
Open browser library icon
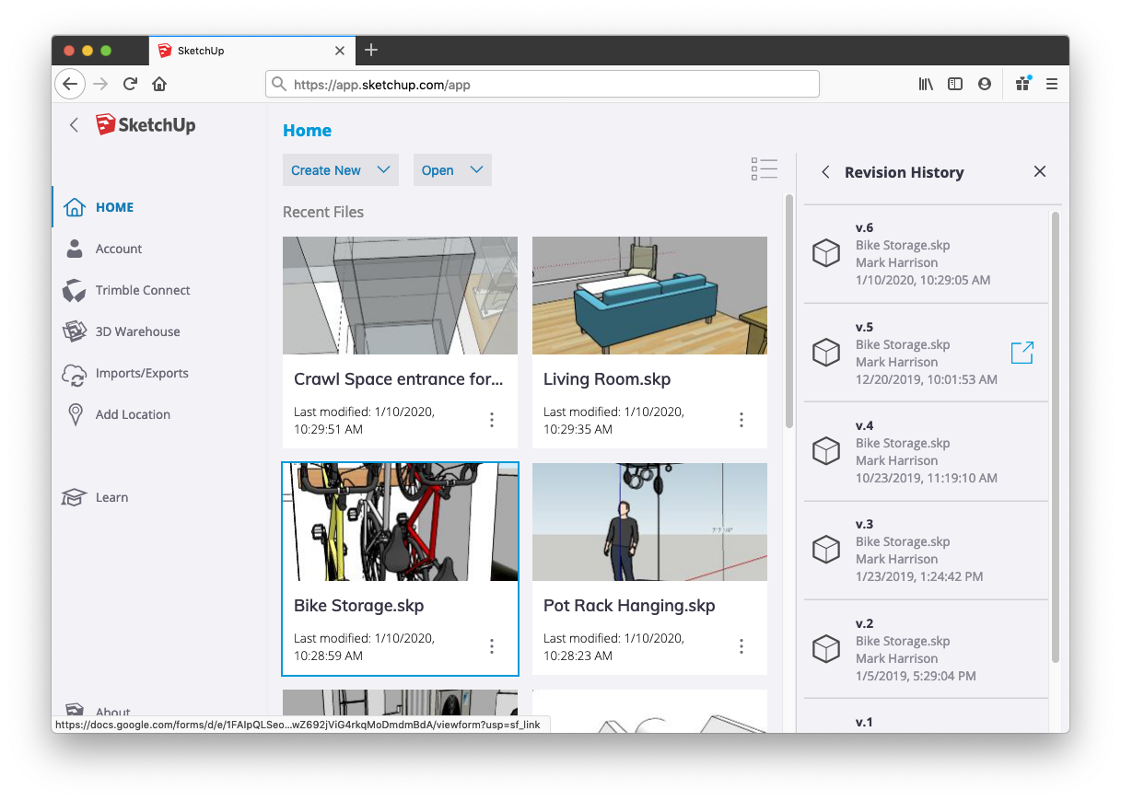click(x=926, y=84)
